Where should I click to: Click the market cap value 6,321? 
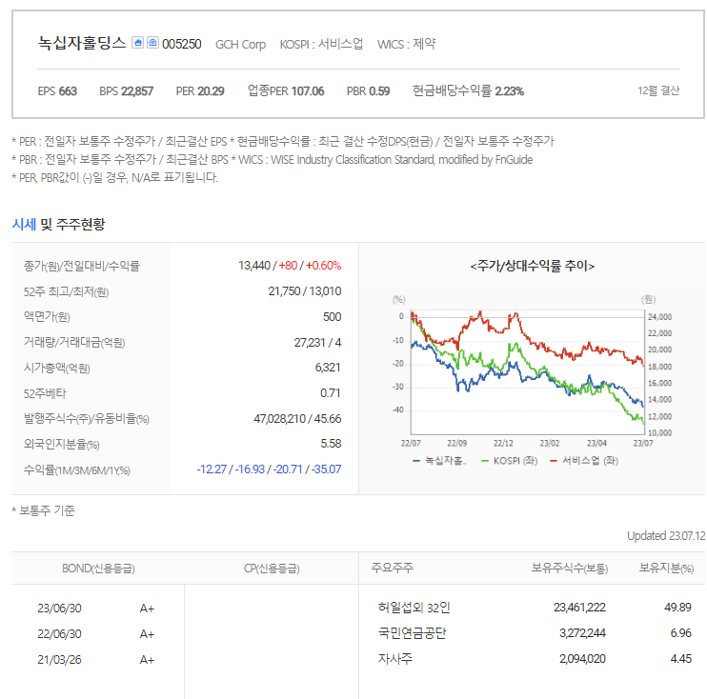(x=328, y=368)
